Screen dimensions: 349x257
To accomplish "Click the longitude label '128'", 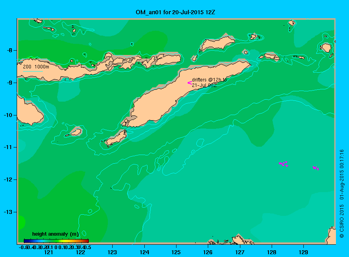I will coord(272,252).
